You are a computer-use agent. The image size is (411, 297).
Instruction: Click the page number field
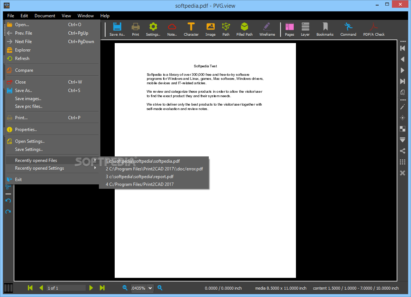click(66, 288)
